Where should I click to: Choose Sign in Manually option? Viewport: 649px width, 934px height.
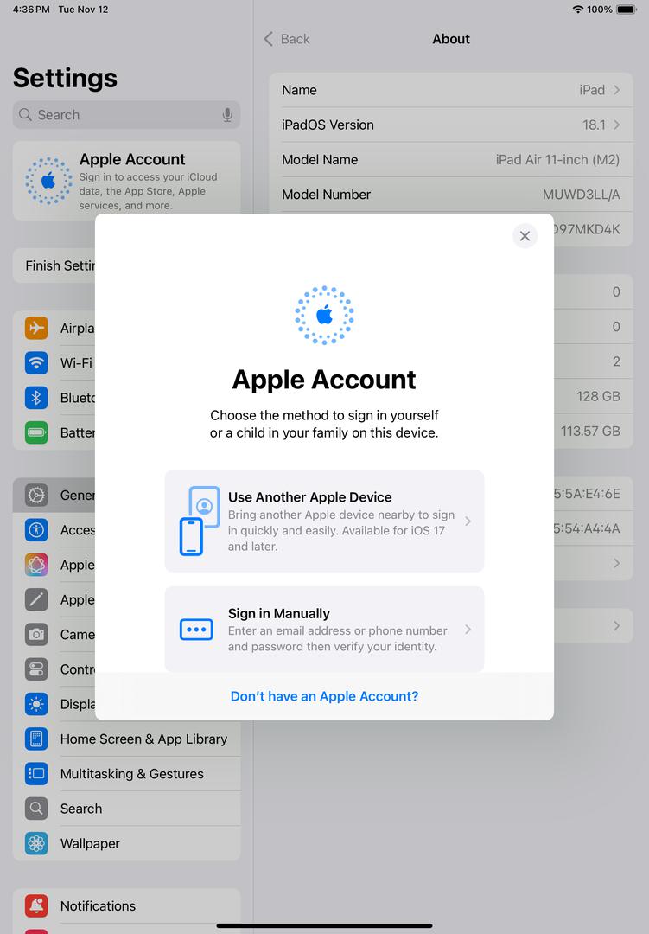(x=324, y=629)
